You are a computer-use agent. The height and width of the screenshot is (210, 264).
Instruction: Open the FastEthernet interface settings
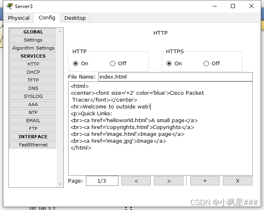click(x=33, y=145)
